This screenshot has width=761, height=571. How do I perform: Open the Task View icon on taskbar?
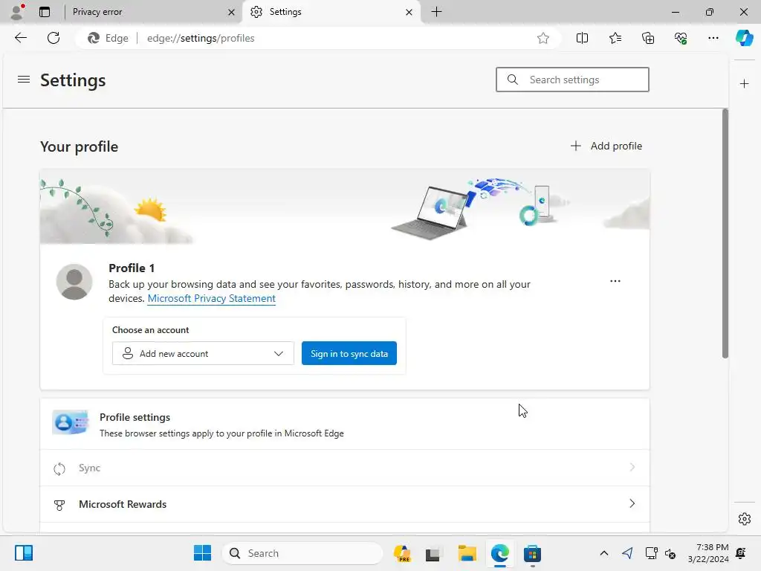(x=433, y=553)
